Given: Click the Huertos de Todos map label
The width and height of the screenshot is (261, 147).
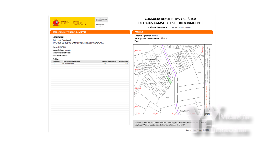Looking at the screenshot, I should [x=153, y=59].
